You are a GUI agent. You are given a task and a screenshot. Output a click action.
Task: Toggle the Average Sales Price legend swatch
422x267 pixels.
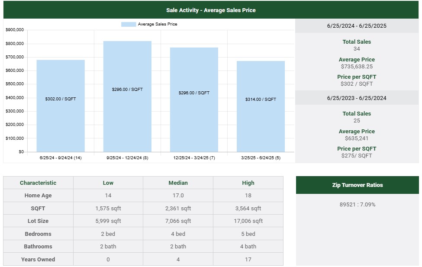click(x=129, y=24)
